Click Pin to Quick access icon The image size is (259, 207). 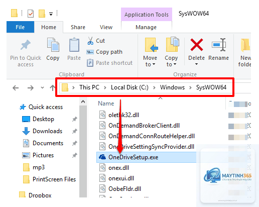click(26, 45)
